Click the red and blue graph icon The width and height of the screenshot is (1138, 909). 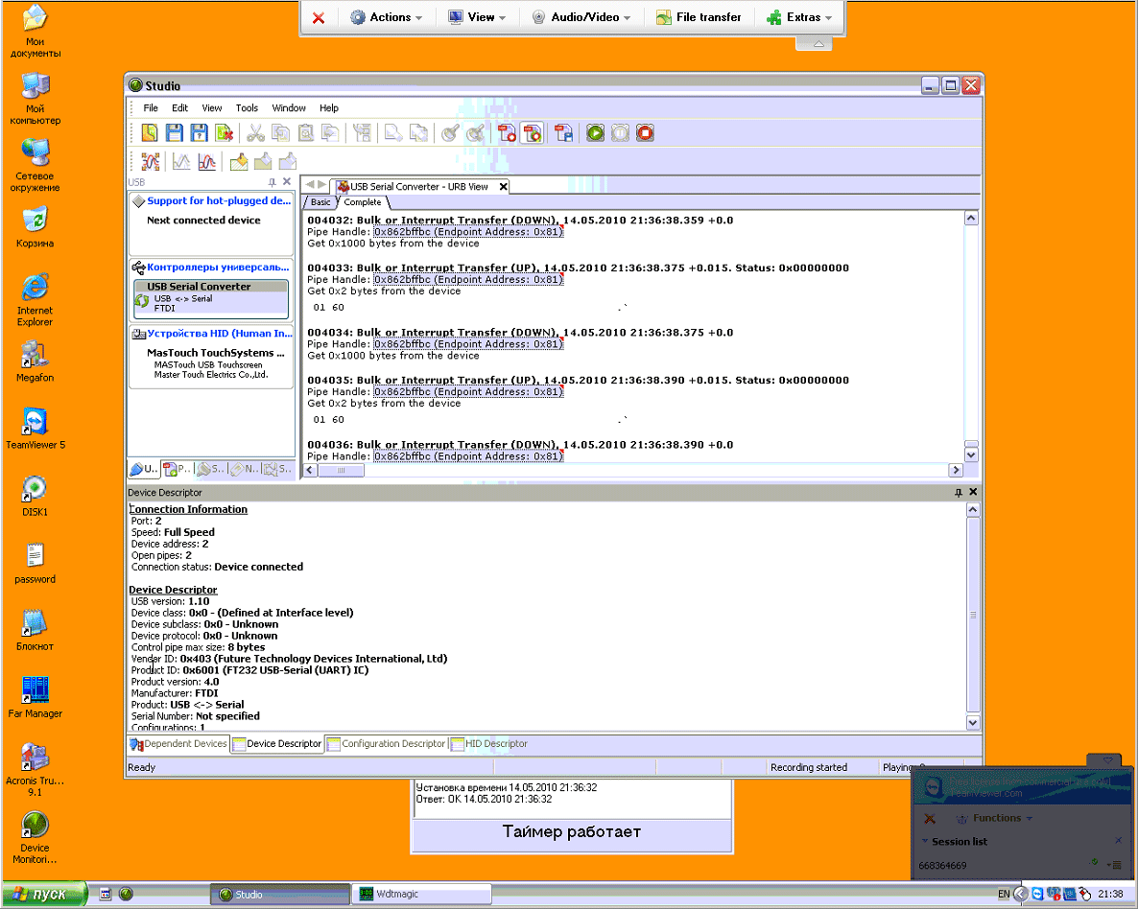click(x=207, y=161)
